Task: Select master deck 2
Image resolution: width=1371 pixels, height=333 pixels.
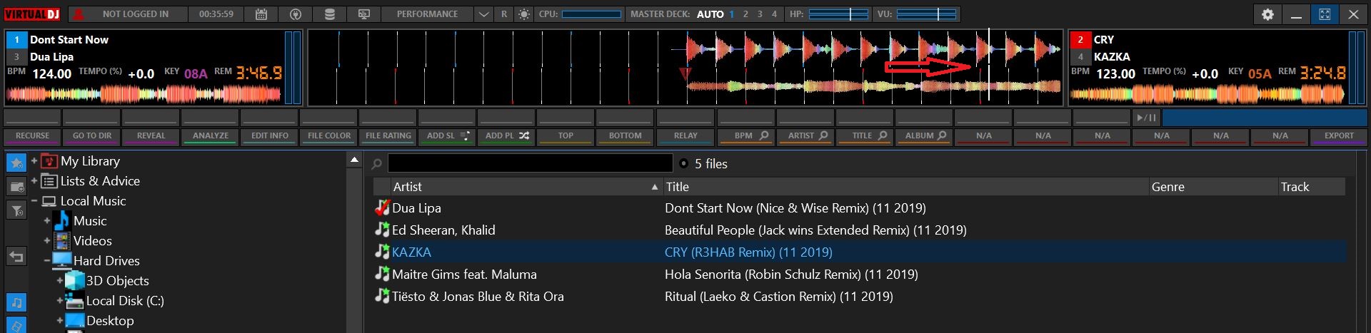Action: click(745, 14)
